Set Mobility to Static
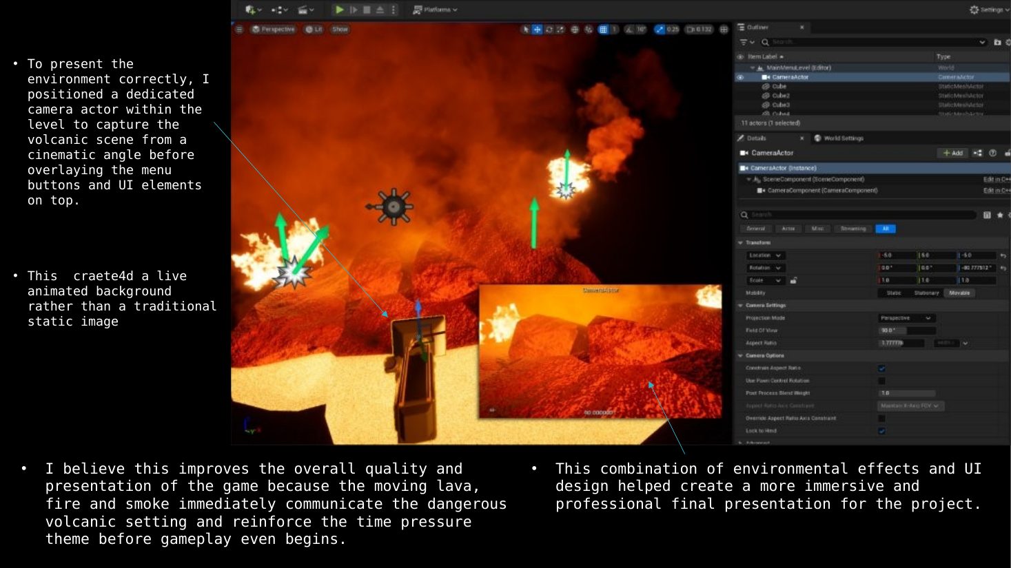The height and width of the screenshot is (568, 1011). 894,293
